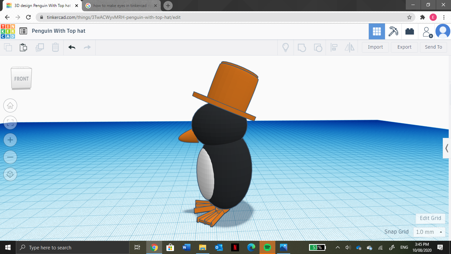The width and height of the screenshot is (451, 254).
Task: Zoom out with the minus button
Action: pos(10,157)
